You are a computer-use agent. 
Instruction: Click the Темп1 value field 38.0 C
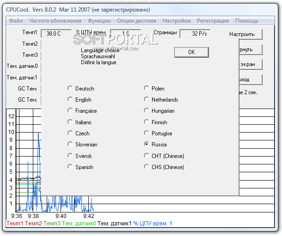[x=56, y=34]
